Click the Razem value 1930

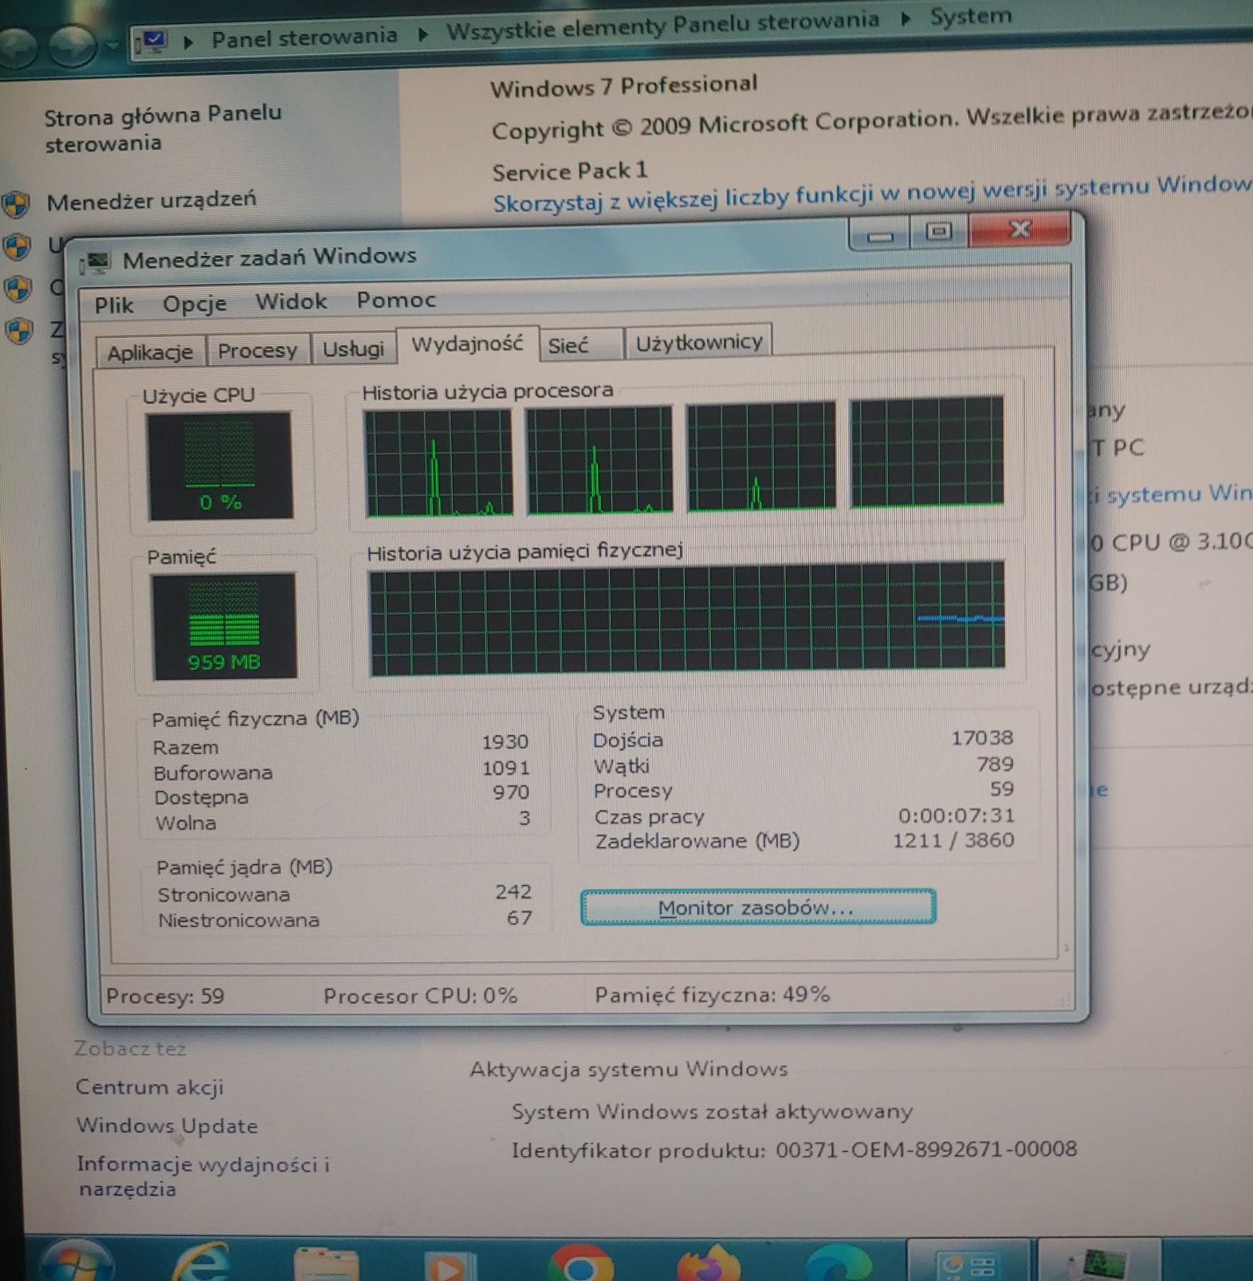[505, 742]
